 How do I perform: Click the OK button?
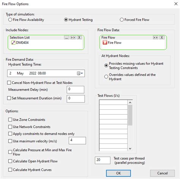click(118, 173)
